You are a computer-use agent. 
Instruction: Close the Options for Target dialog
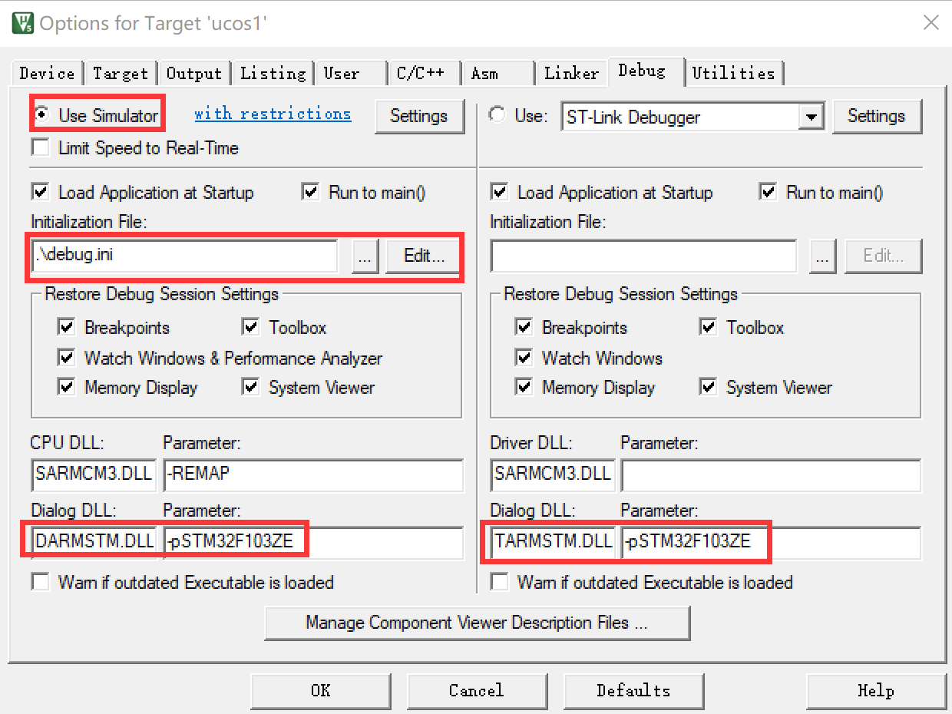931,22
